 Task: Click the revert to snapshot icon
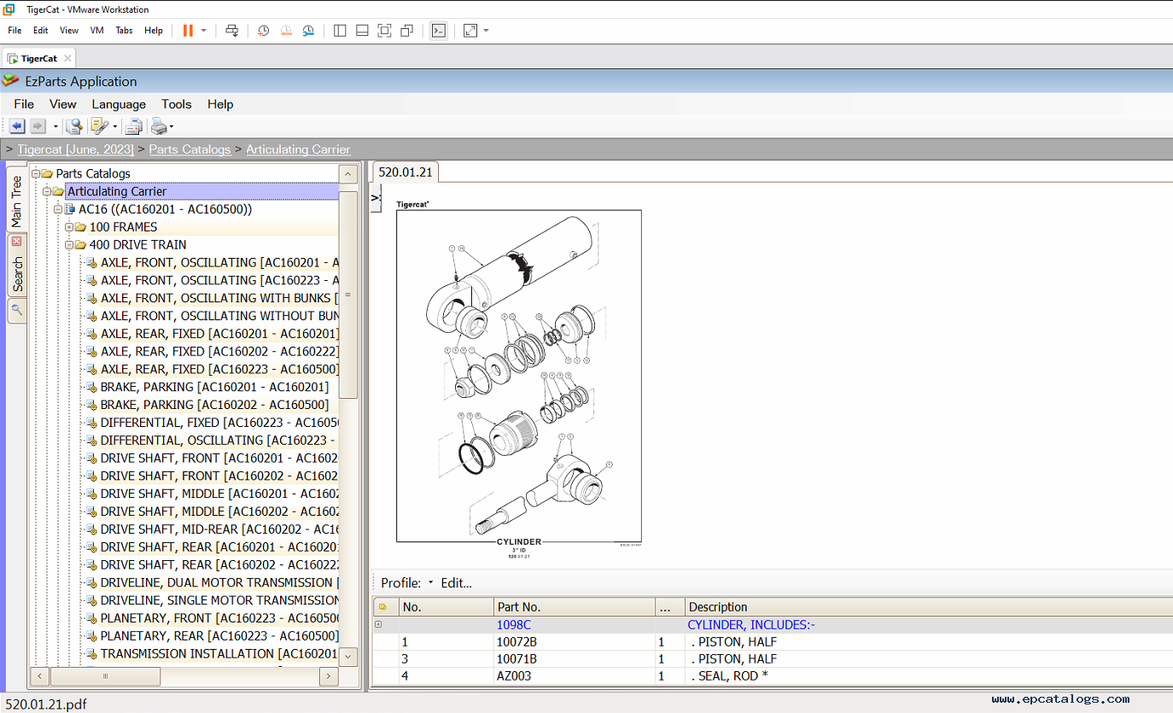286,30
